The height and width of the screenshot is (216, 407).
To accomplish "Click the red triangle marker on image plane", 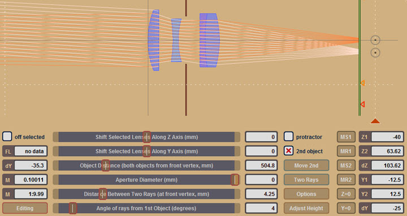I will (362, 104).
